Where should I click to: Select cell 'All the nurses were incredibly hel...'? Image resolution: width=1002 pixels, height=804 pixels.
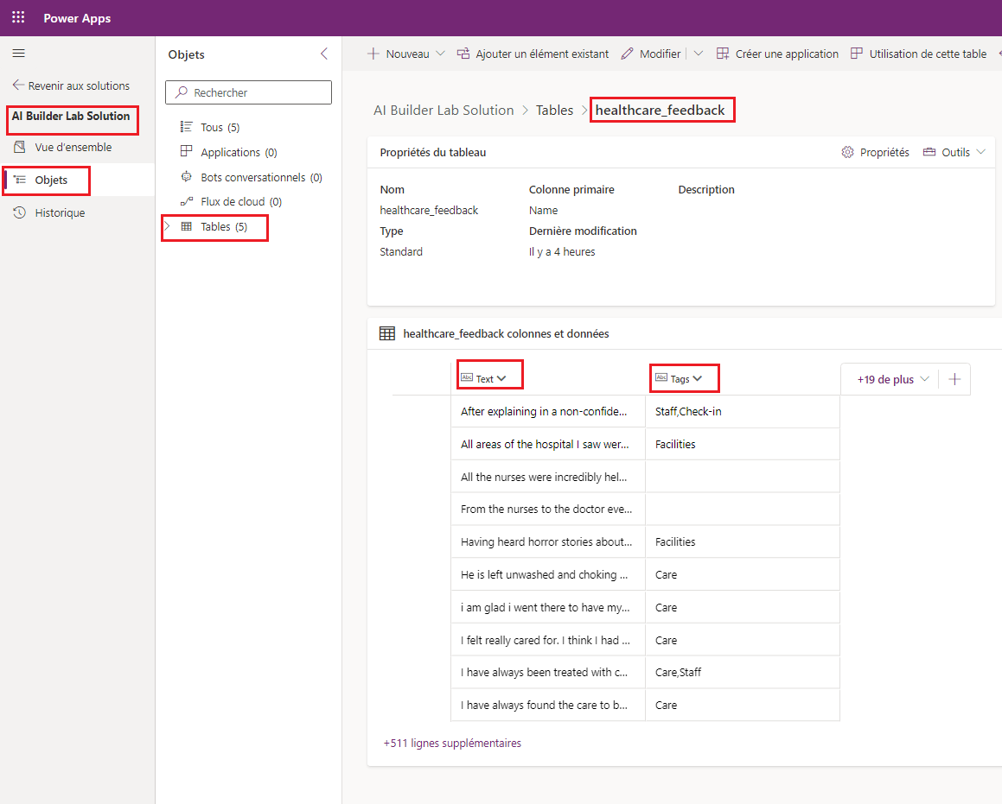[x=547, y=477]
